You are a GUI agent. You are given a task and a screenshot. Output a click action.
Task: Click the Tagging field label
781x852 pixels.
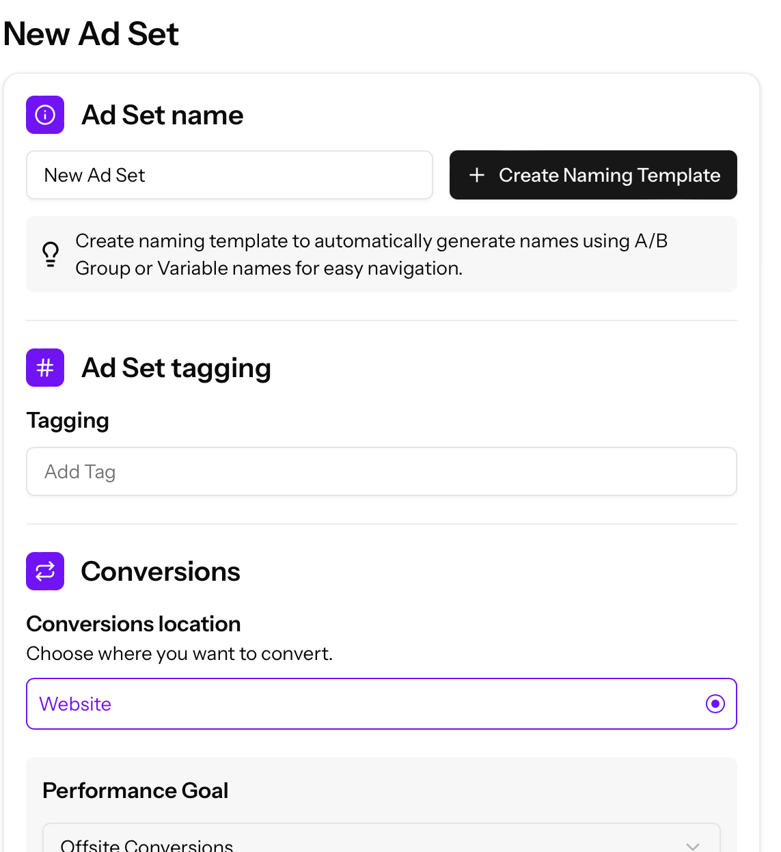click(68, 420)
